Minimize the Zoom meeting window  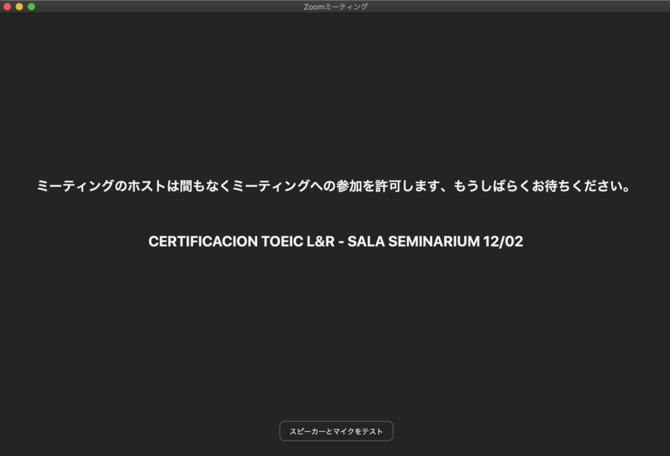point(19,7)
